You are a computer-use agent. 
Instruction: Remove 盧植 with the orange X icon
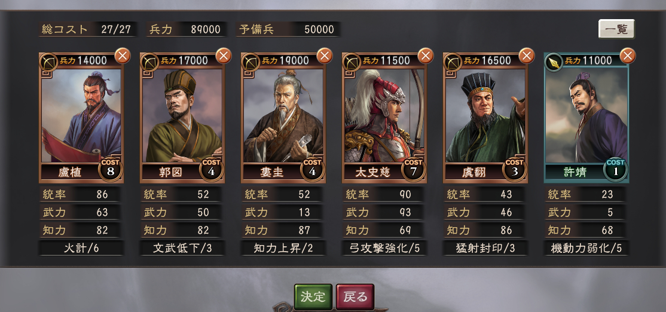[x=123, y=56]
